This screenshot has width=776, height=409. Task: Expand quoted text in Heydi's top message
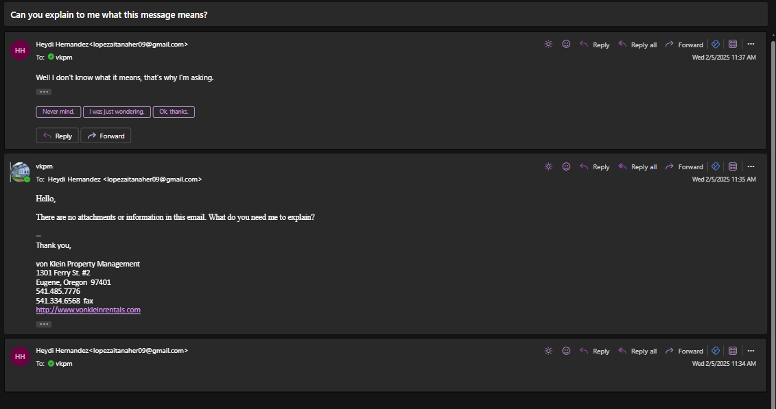coord(43,92)
